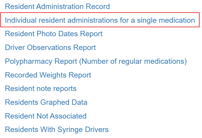Check the list of residents not associated

click(x=46, y=116)
